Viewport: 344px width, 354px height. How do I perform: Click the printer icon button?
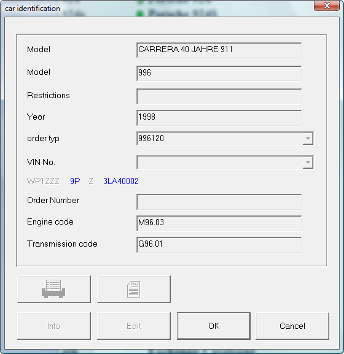tap(54, 289)
